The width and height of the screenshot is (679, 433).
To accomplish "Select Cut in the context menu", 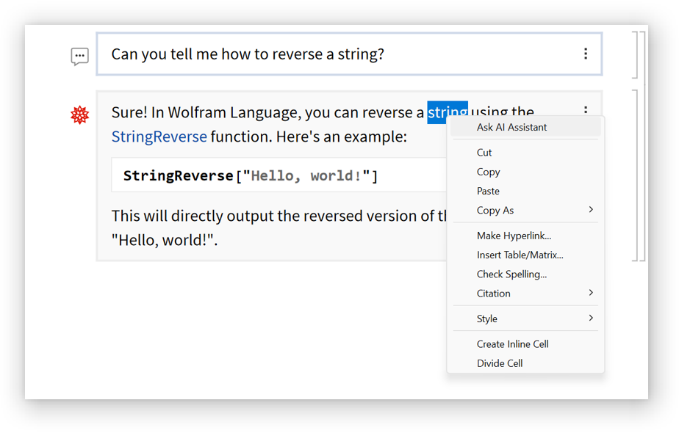I will (x=484, y=153).
